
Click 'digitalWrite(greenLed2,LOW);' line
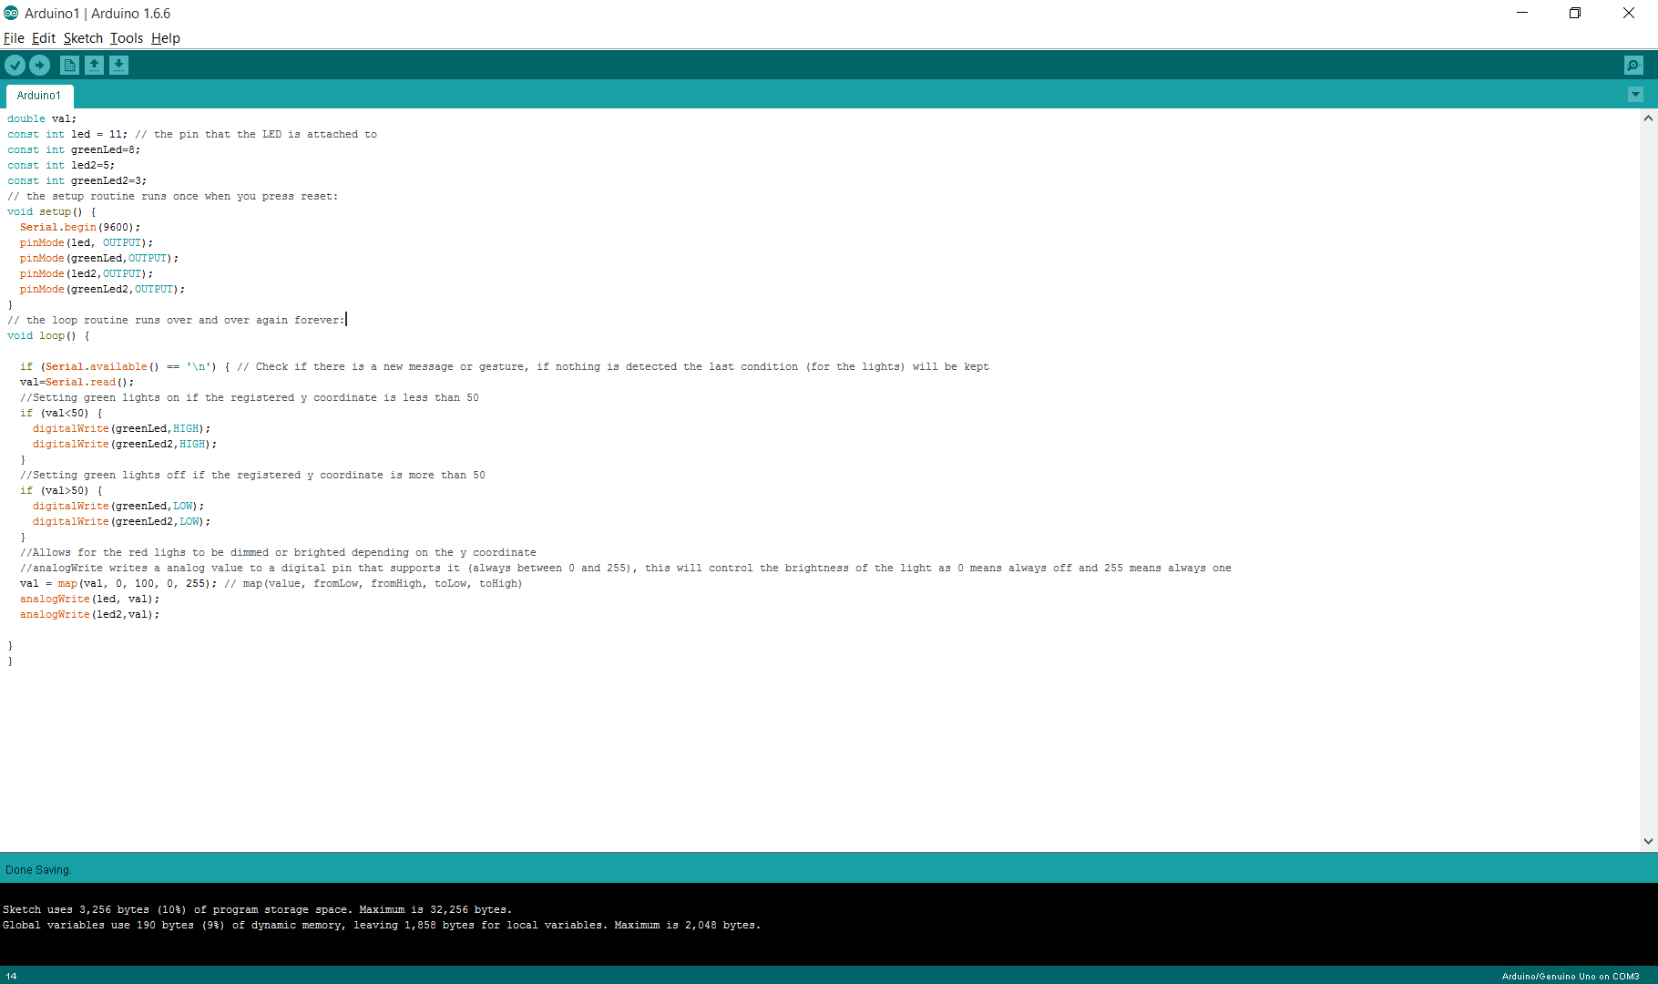tap(122, 521)
